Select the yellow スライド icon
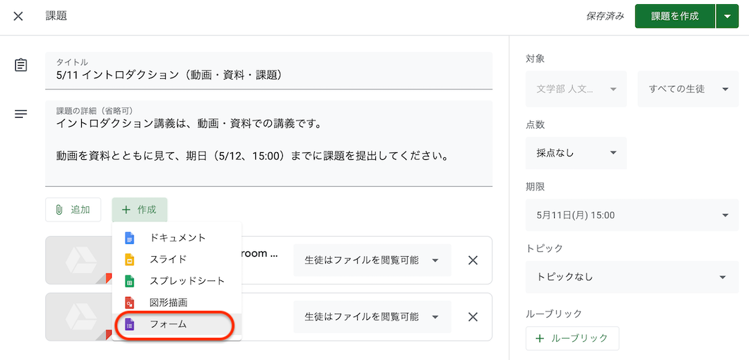The height and width of the screenshot is (360, 749). click(x=130, y=260)
